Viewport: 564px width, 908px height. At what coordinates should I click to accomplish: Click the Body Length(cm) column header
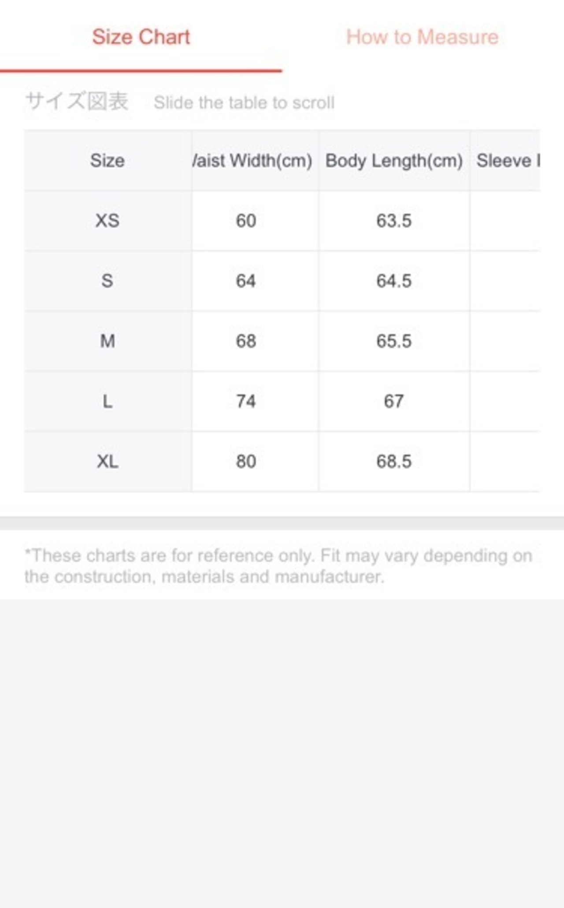click(x=394, y=161)
